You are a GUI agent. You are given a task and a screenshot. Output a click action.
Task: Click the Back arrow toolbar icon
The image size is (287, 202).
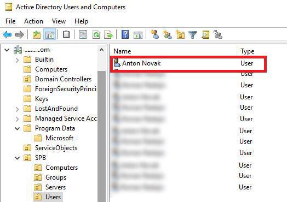7,34
